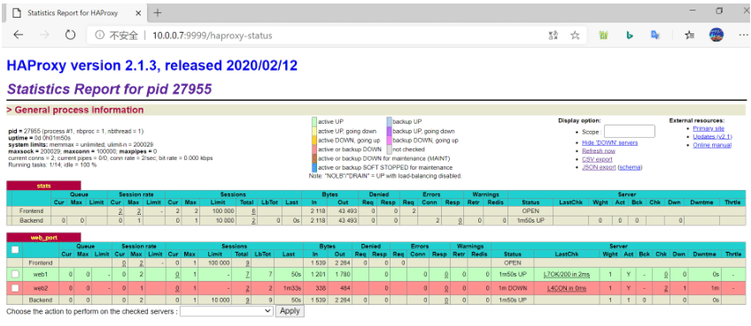Open the Online manual link

pos(712,145)
